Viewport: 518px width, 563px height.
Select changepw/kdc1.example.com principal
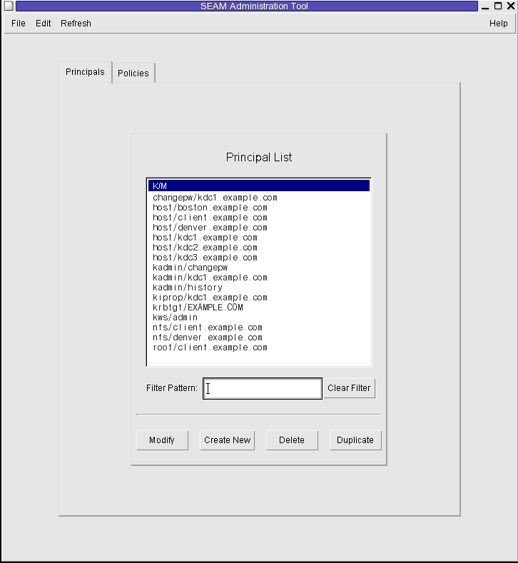tap(259, 198)
